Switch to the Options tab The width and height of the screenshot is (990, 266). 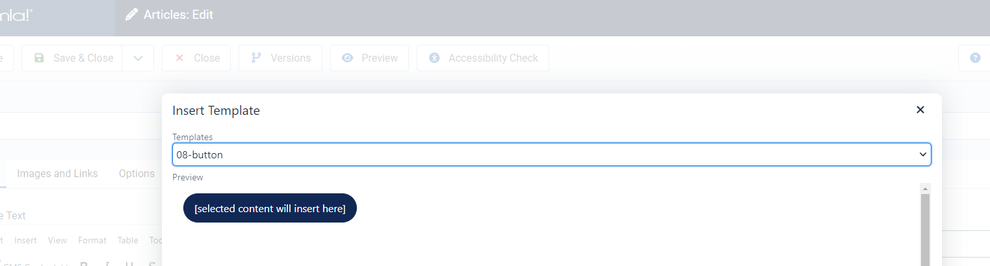pos(137,173)
